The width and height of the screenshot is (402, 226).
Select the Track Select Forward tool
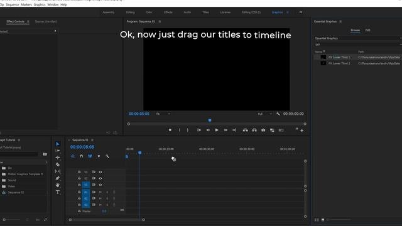coord(58,151)
